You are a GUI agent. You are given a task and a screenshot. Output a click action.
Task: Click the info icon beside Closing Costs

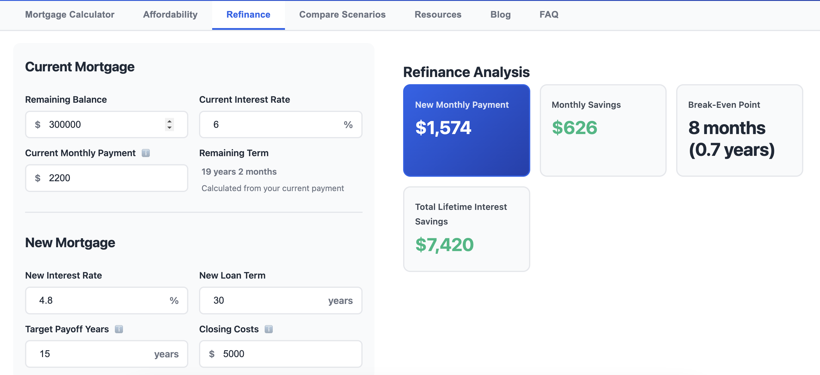click(268, 329)
